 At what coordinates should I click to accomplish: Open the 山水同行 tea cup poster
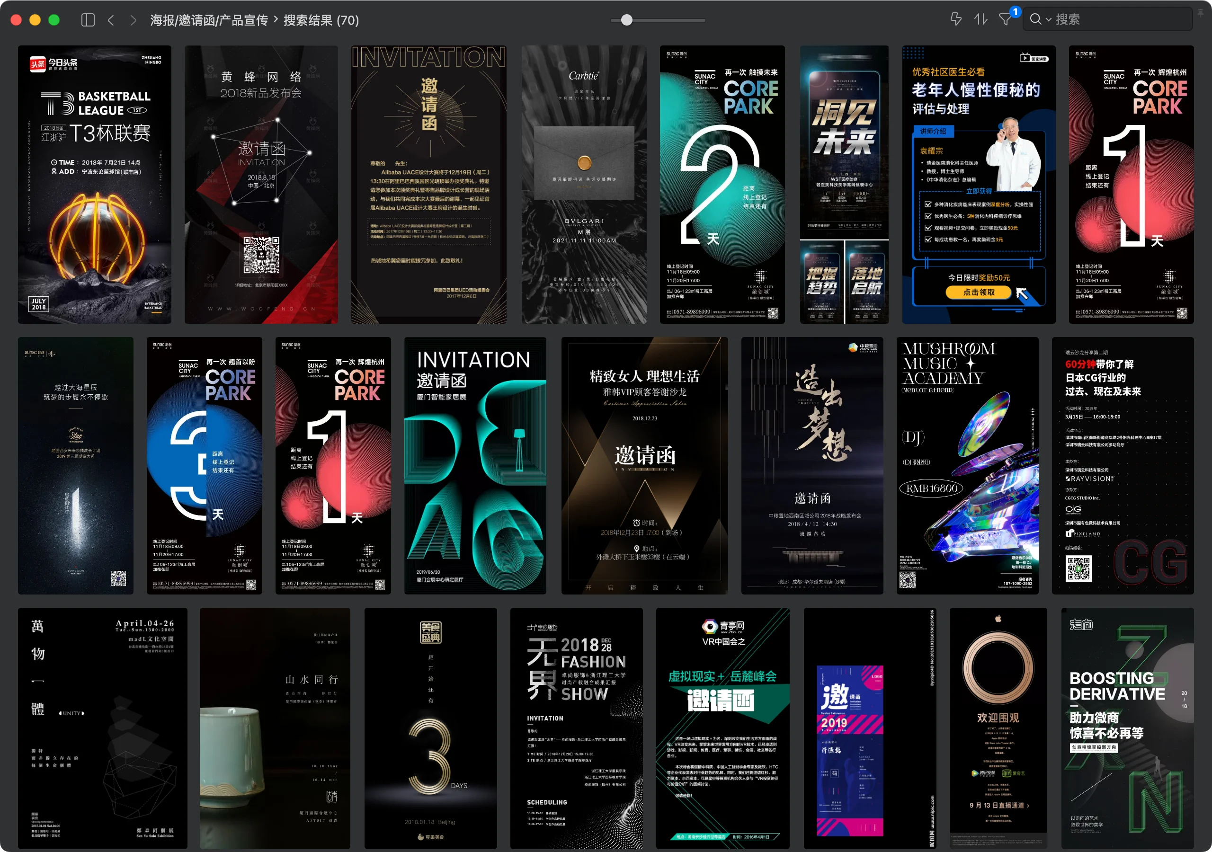click(x=275, y=728)
